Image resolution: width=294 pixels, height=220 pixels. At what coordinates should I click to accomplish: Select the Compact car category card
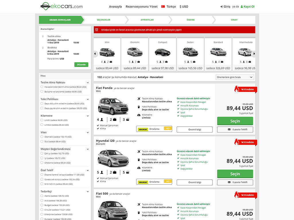tap(163, 54)
